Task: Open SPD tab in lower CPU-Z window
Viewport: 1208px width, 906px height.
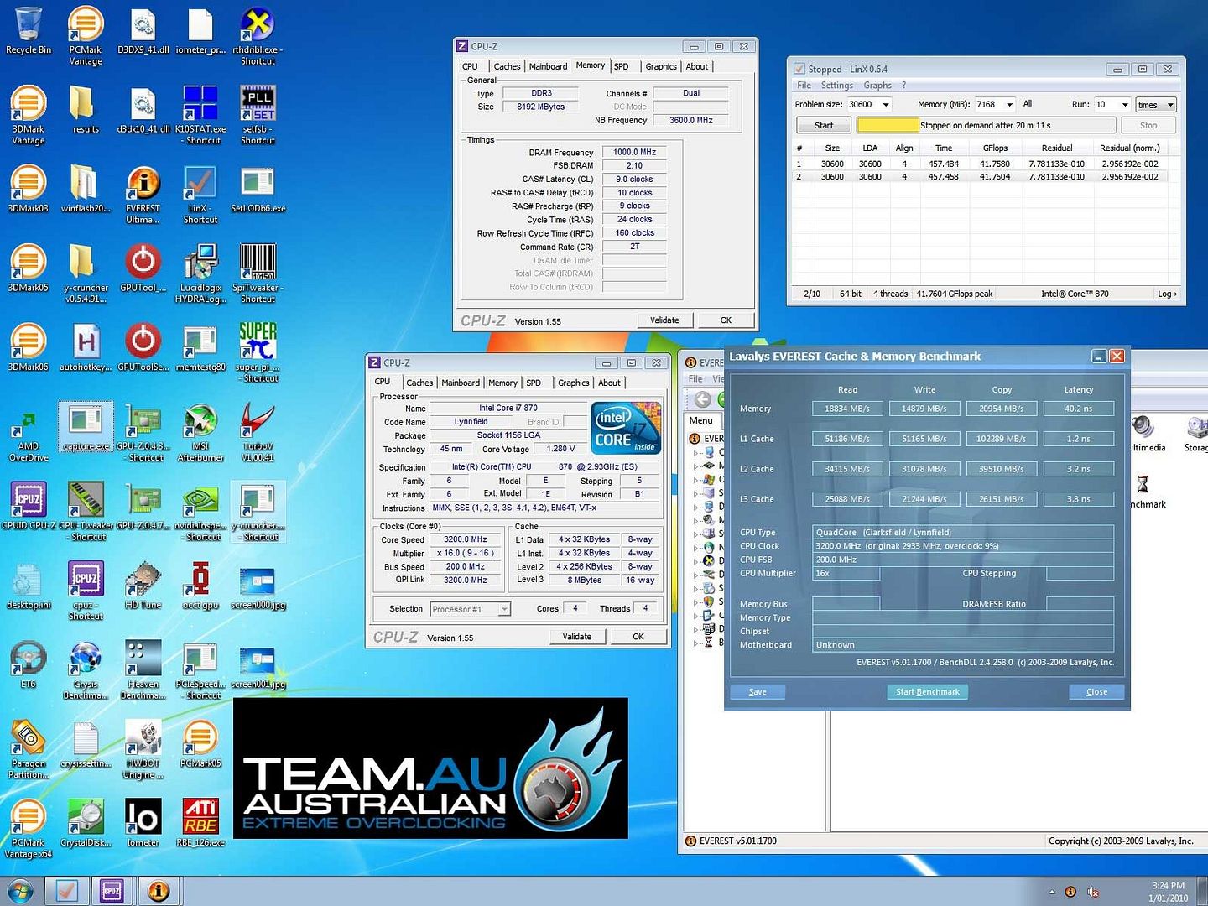Action: point(534,383)
